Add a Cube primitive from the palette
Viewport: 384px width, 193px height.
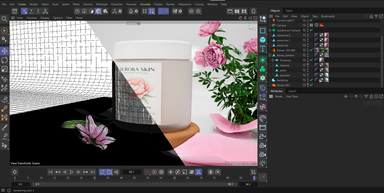tap(263, 40)
